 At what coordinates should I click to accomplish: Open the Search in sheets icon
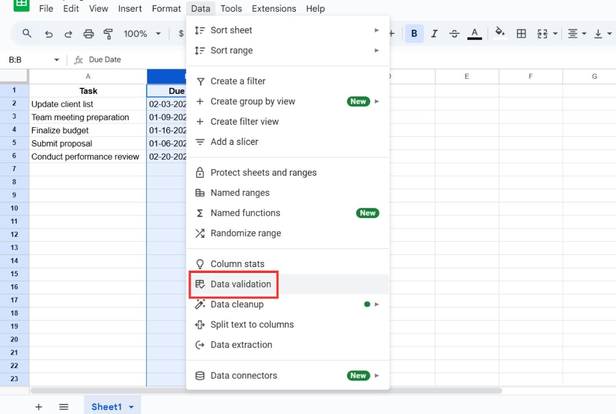click(x=27, y=33)
